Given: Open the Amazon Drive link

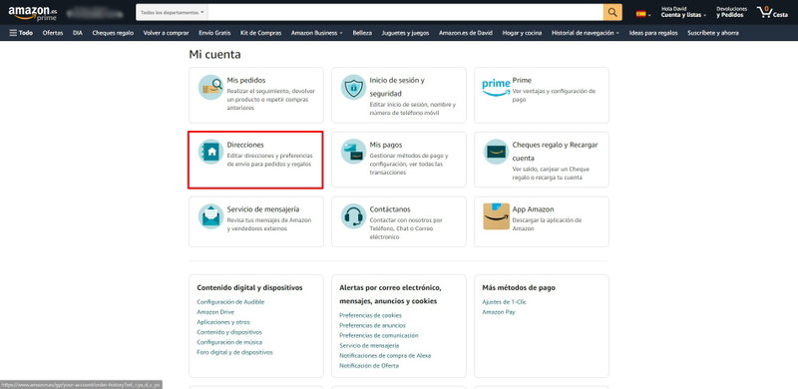Looking at the screenshot, I should pos(215,312).
